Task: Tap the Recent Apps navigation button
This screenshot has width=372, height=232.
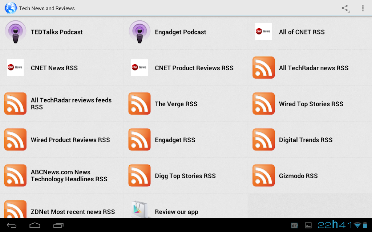Action: pyautogui.click(x=58, y=225)
